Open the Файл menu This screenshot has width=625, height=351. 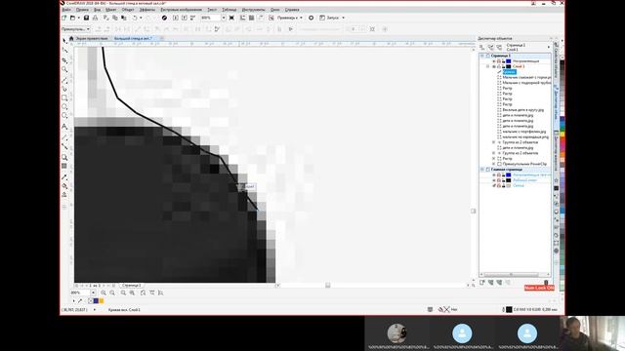click(66, 10)
